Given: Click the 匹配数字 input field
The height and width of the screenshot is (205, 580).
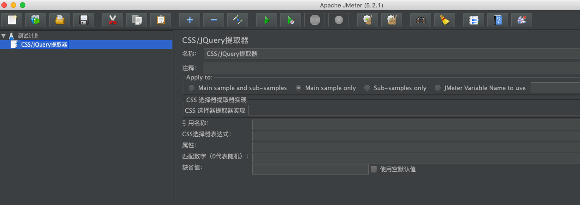Looking at the screenshot, I should click(416, 158).
